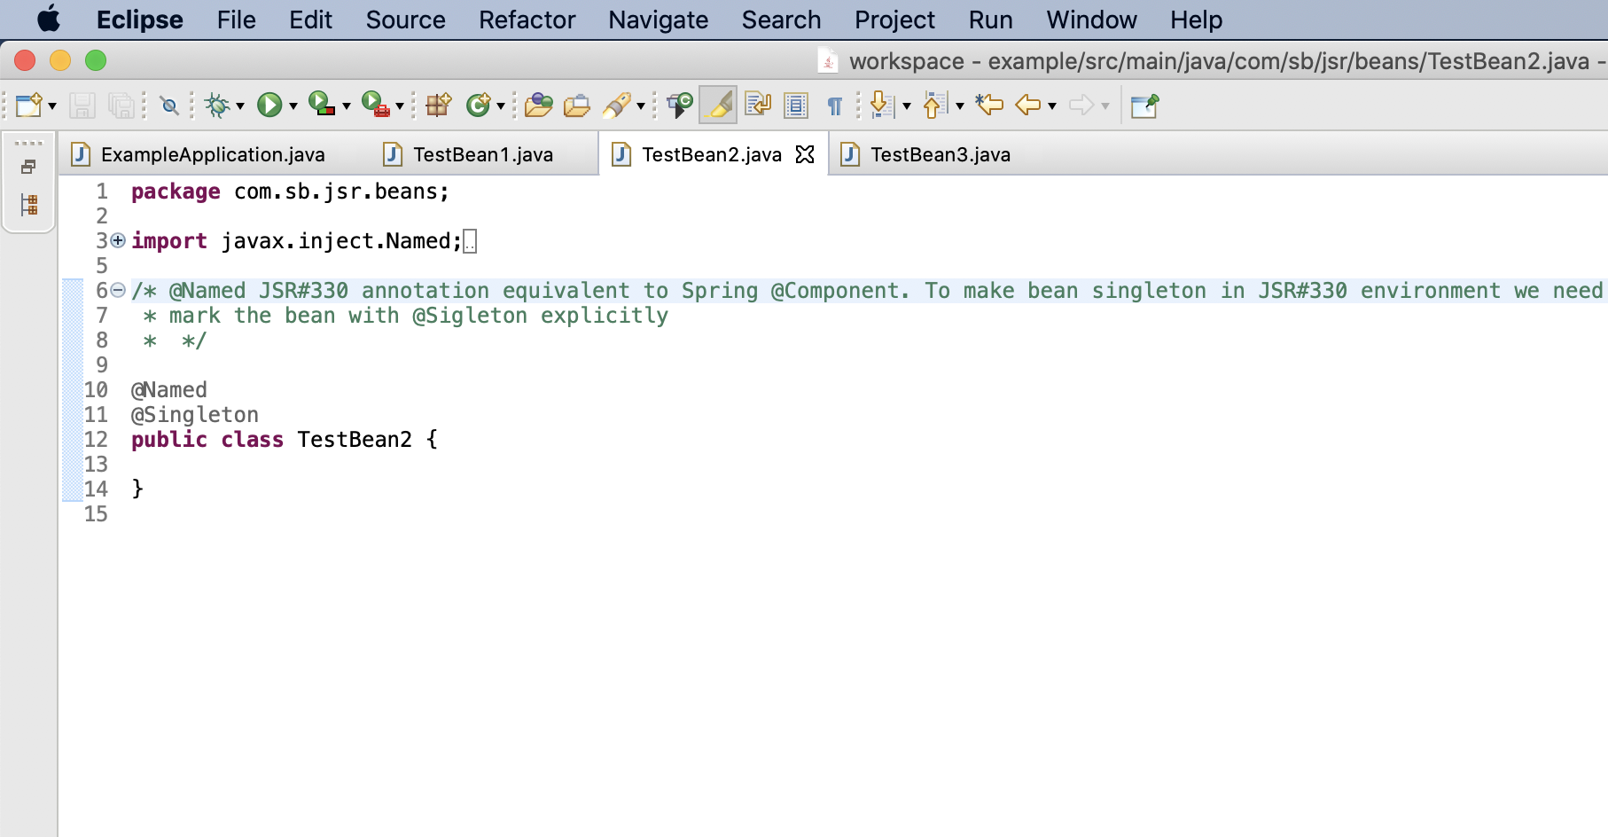Select the TestBean2.java editor tab

coord(712,154)
